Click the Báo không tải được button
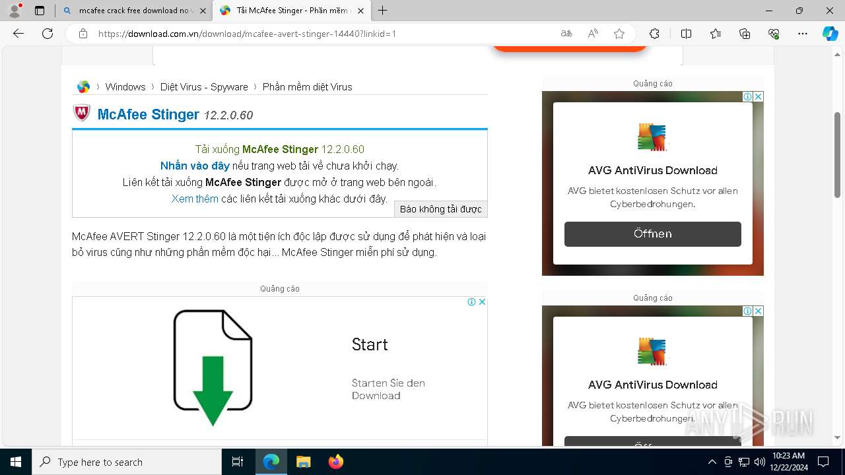 pos(441,209)
